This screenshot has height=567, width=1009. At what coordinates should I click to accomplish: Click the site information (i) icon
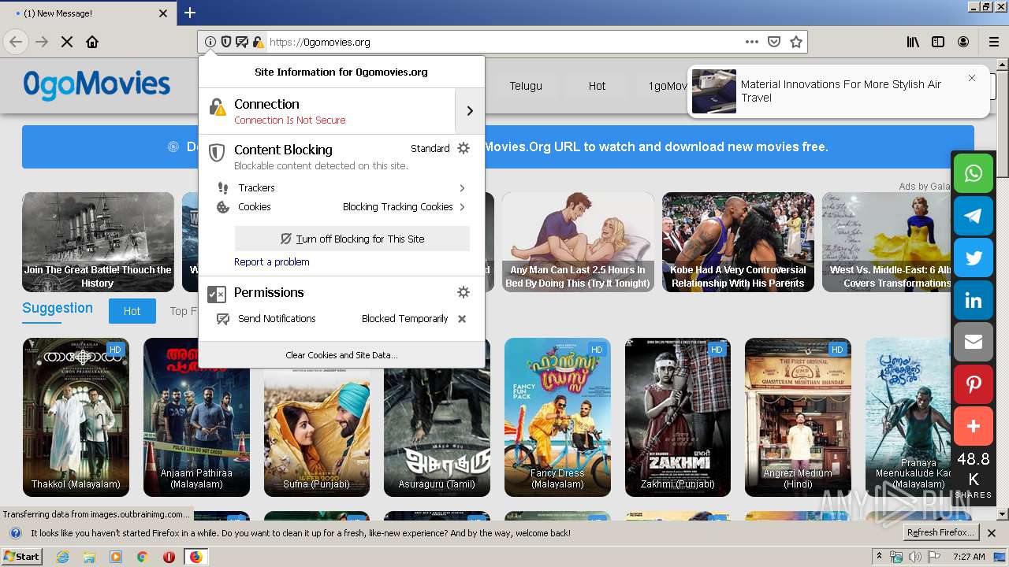point(210,42)
